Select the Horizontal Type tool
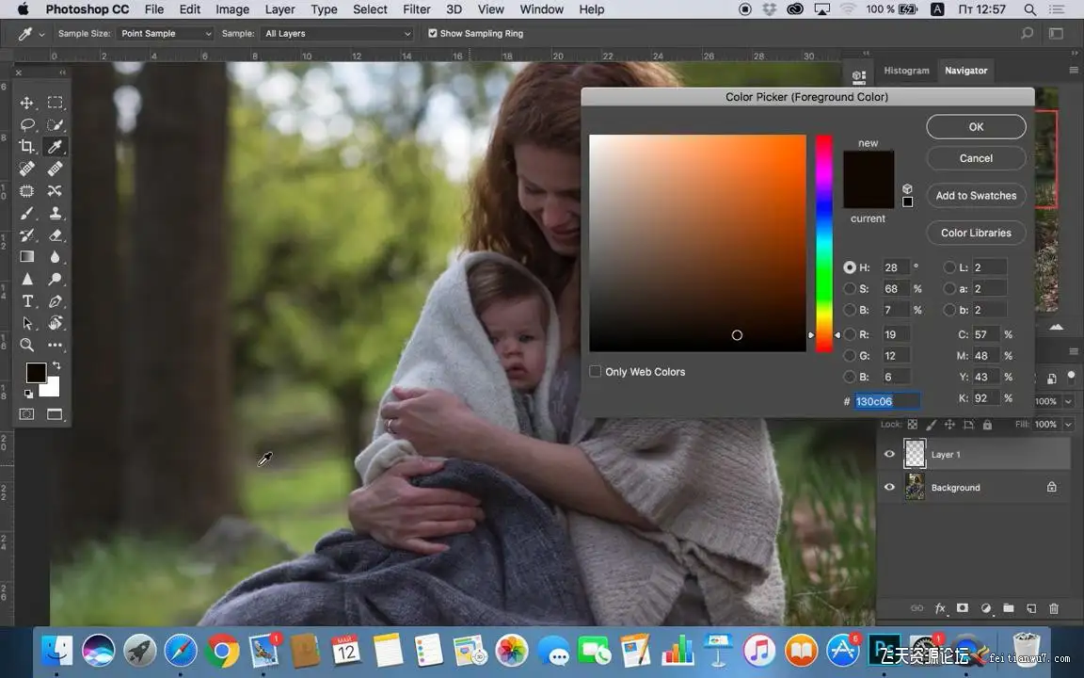Image resolution: width=1084 pixels, height=678 pixels. click(27, 301)
